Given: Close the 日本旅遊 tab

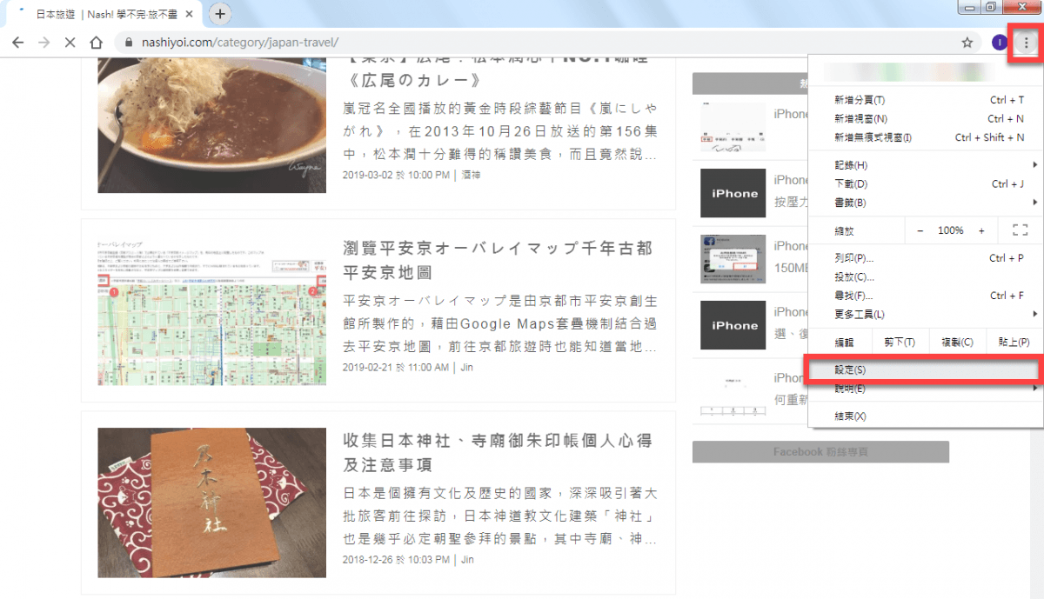Looking at the screenshot, I should coord(189,15).
